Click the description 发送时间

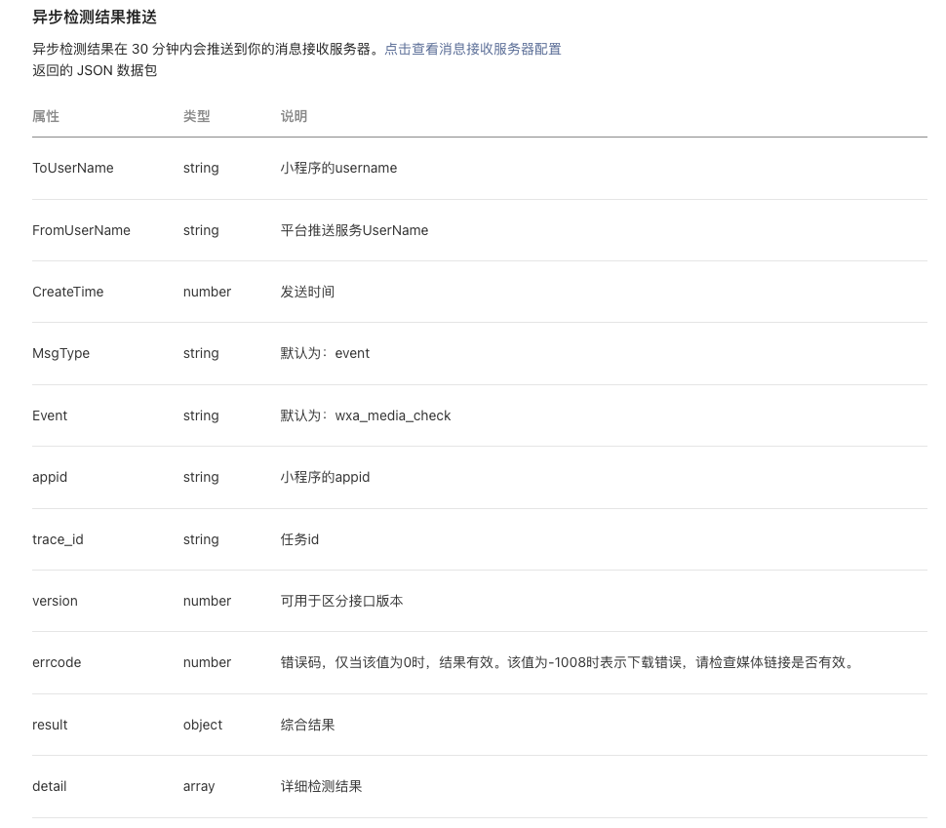pyautogui.click(x=307, y=292)
